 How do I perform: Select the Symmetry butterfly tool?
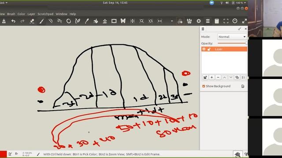pos(123,21)
